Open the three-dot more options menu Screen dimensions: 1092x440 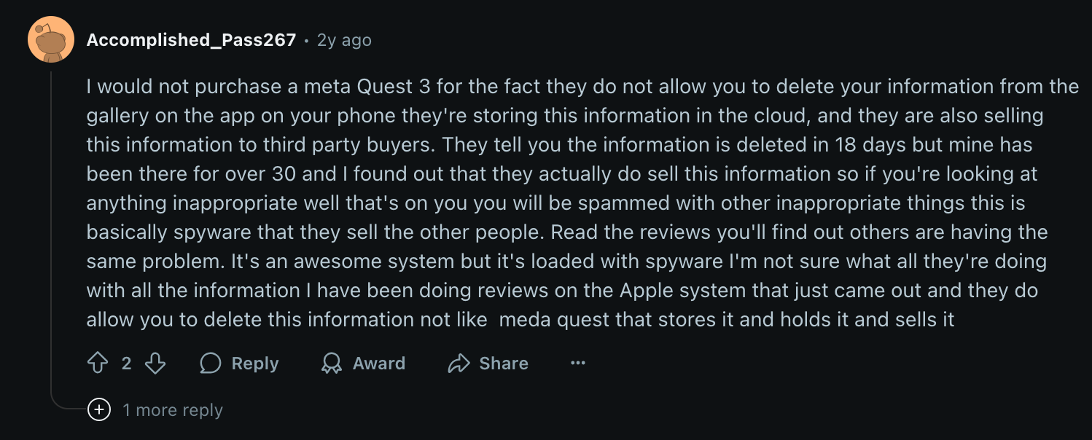pos(578,364)
